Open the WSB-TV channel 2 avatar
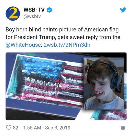 13,14
